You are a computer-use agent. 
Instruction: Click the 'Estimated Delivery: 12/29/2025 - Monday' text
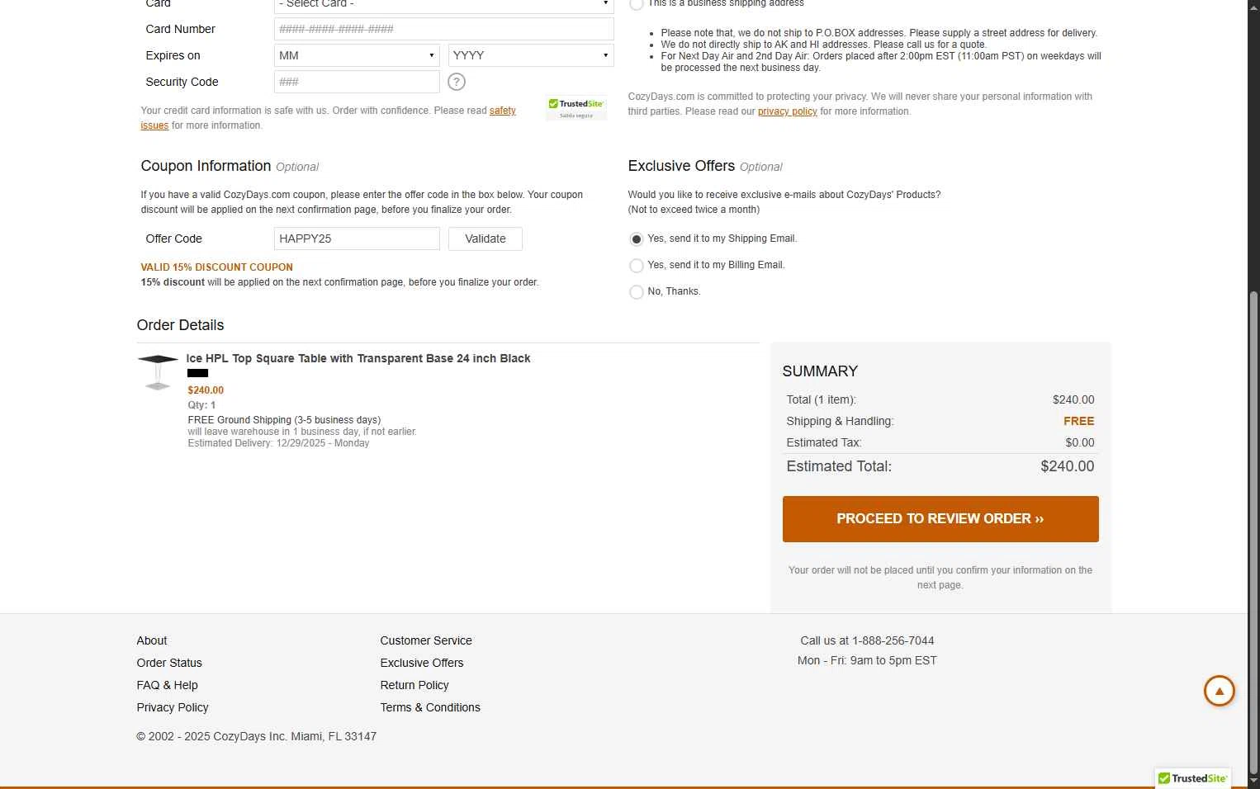coord(278,443)
